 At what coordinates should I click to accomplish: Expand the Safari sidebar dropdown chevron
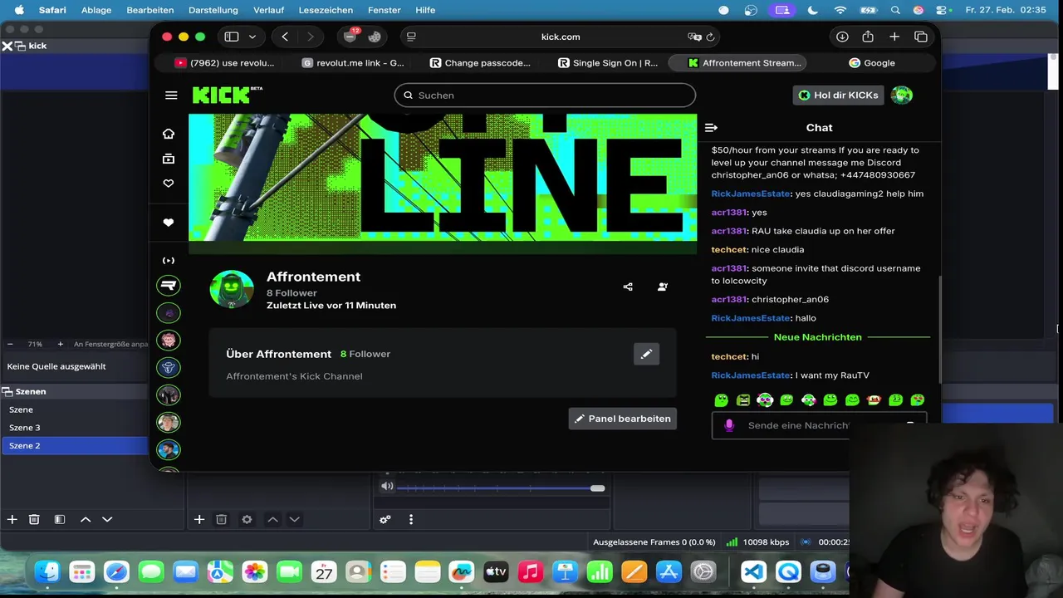[252, 37]
